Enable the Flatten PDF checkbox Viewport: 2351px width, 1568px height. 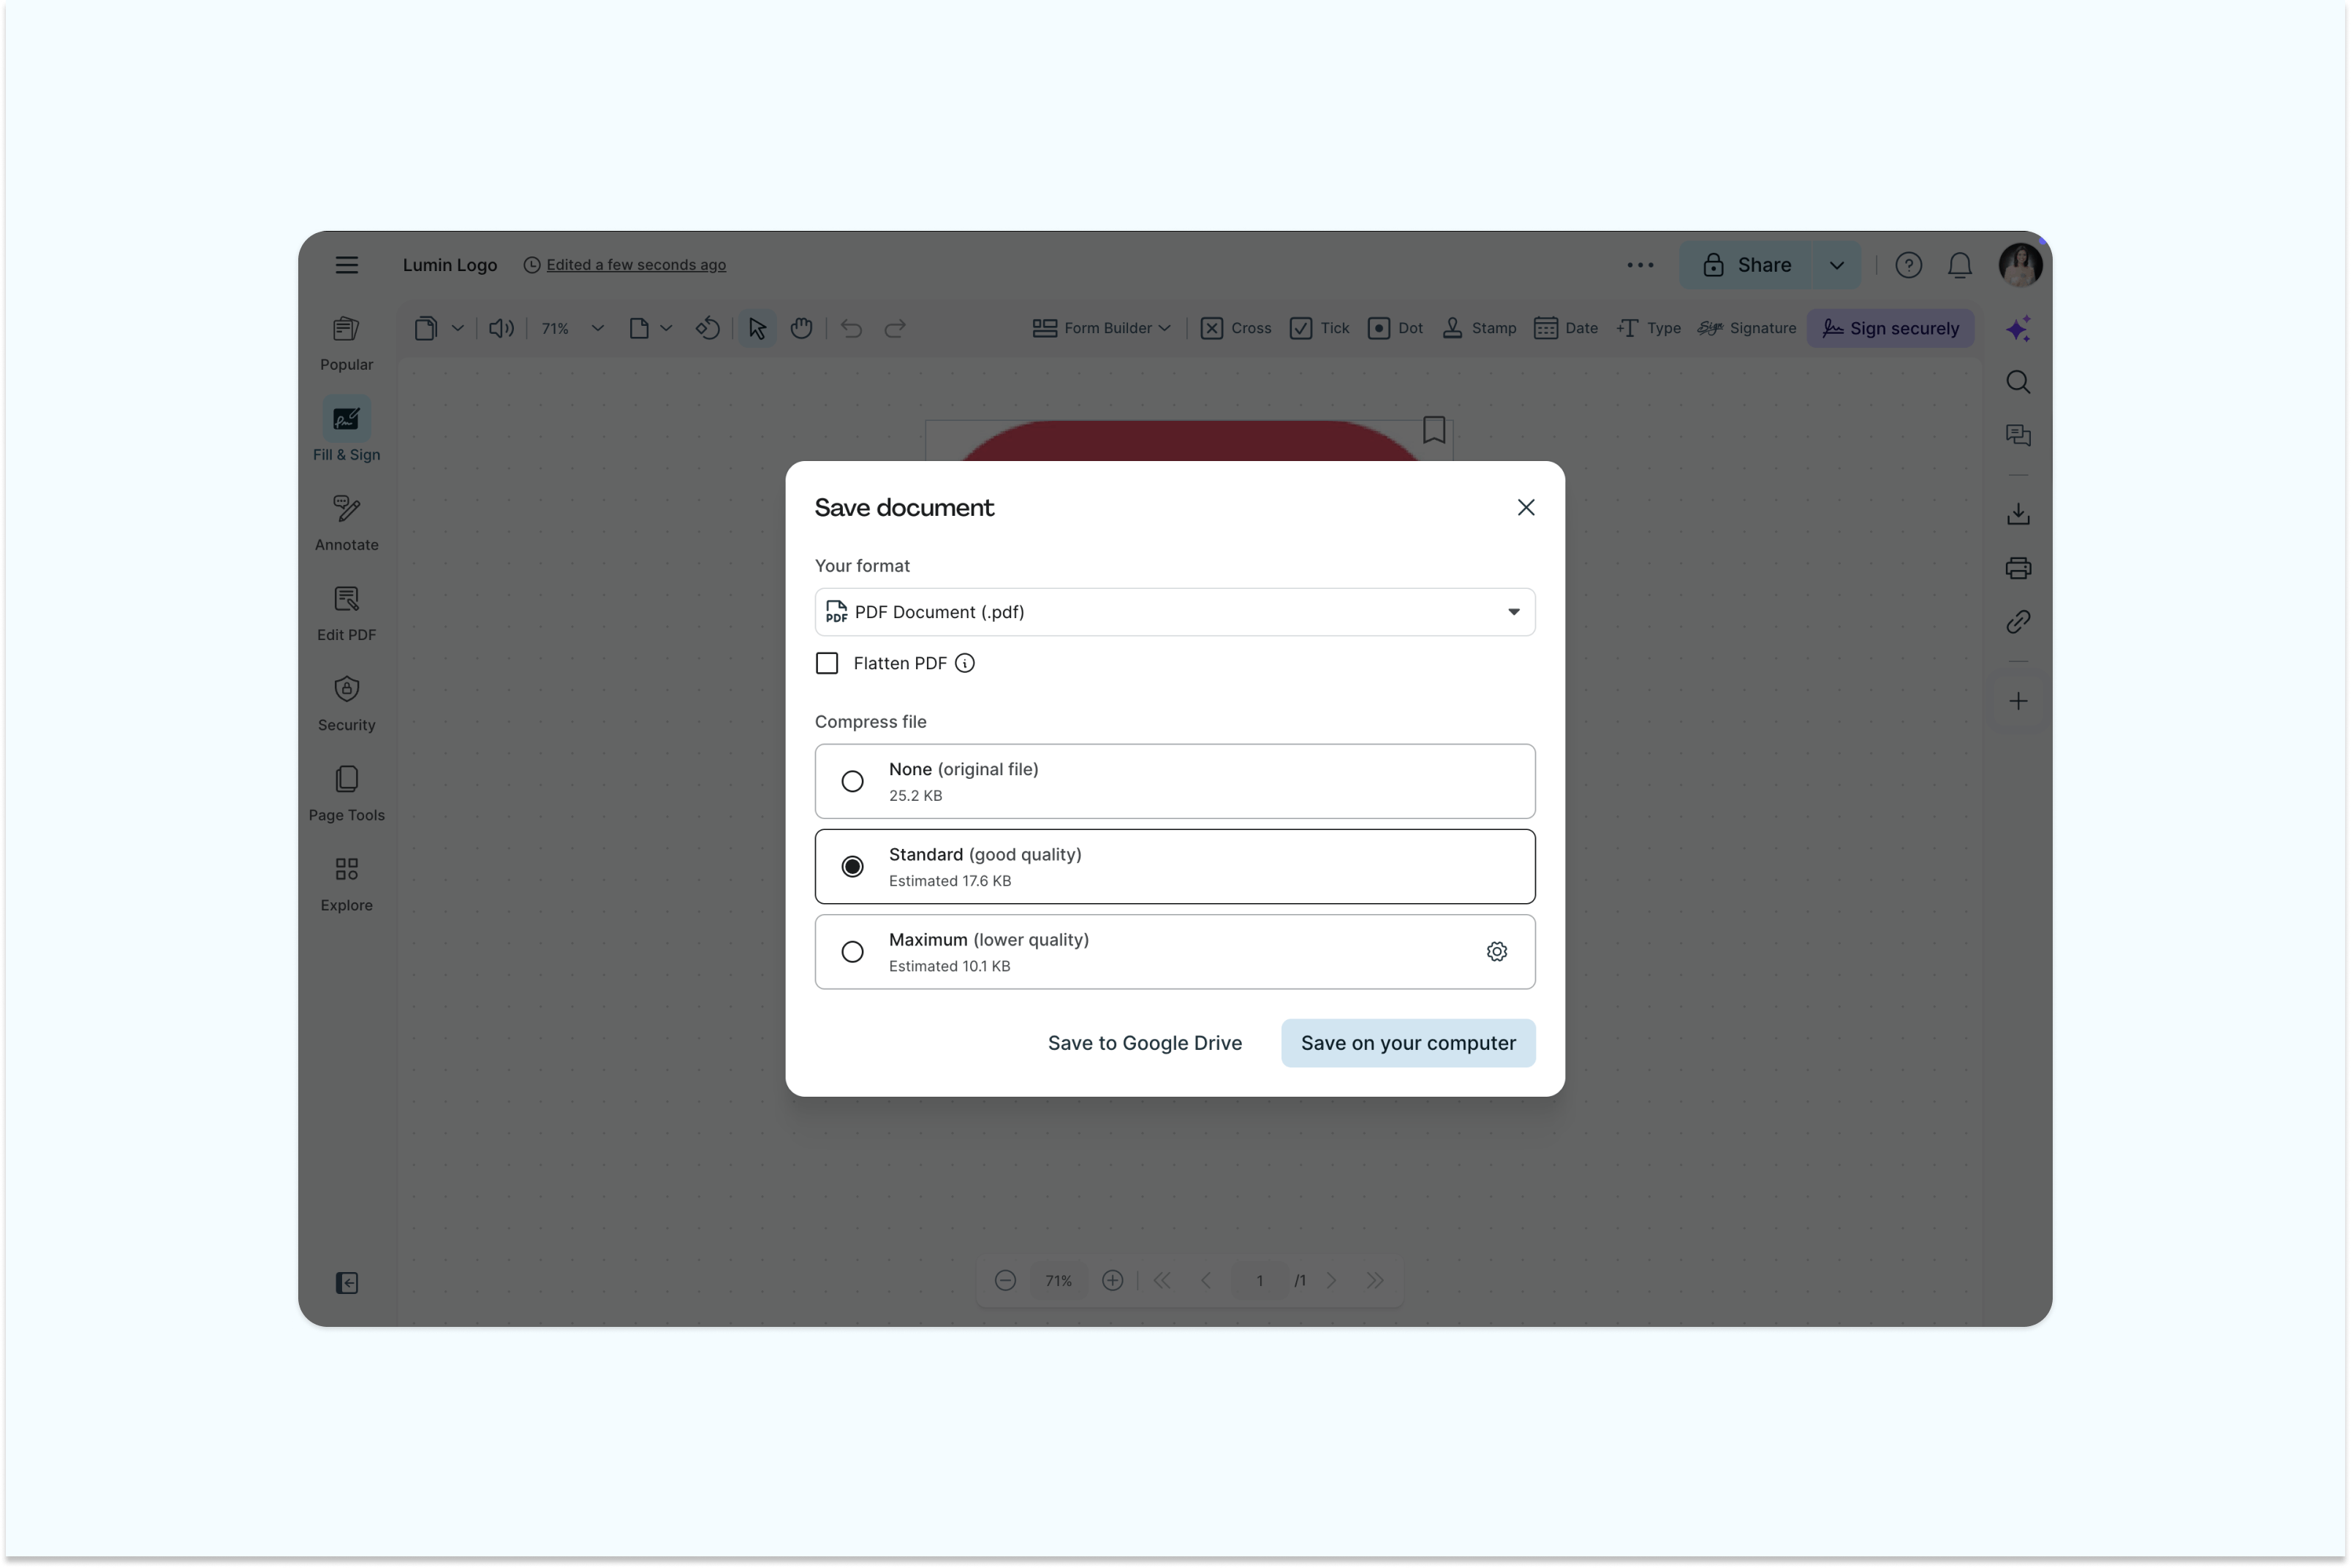[x=828, y=663]
